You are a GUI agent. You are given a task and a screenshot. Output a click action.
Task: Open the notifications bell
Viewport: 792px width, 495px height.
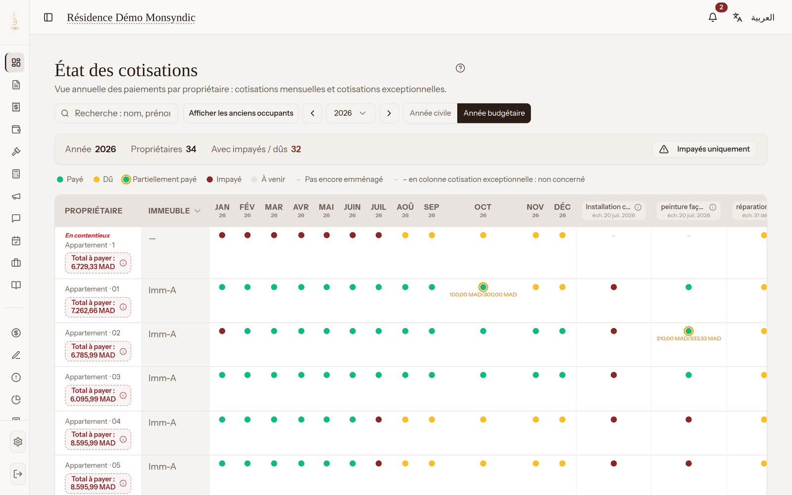pos(712,17)
